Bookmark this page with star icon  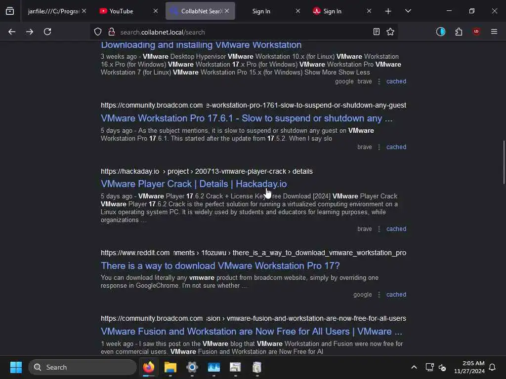click(390, 32)
